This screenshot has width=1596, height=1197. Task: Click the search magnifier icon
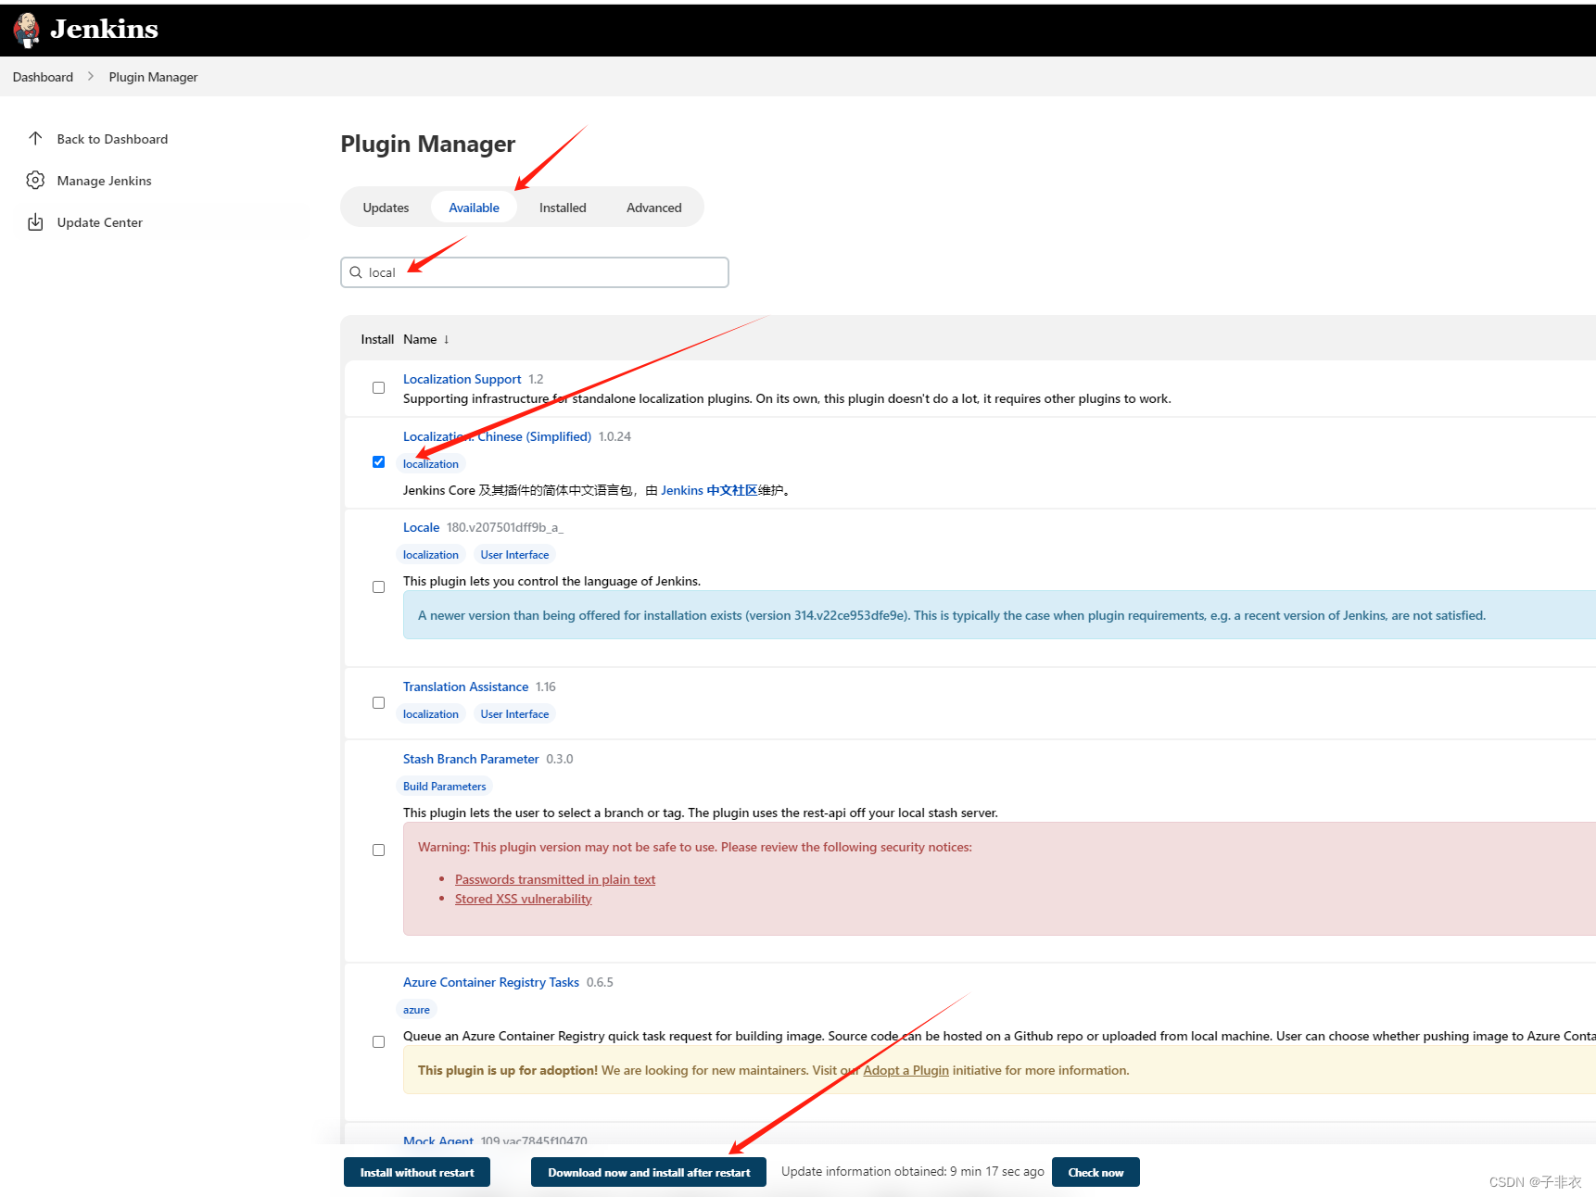[356, 272]
